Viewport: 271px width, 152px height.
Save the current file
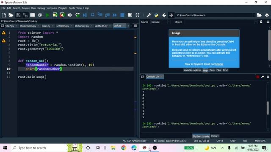pos(18,15)
